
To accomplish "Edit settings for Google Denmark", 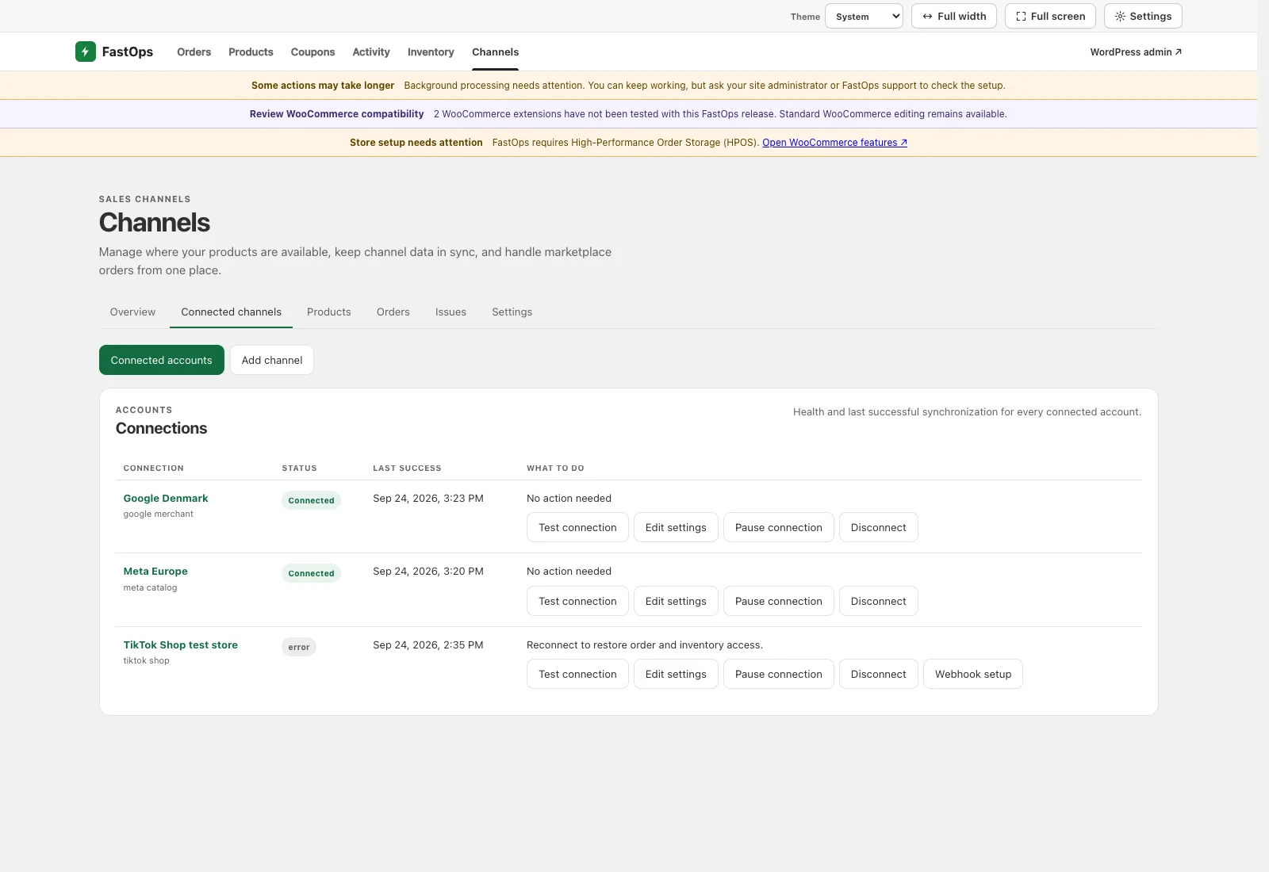I will [x=676, y=527].
